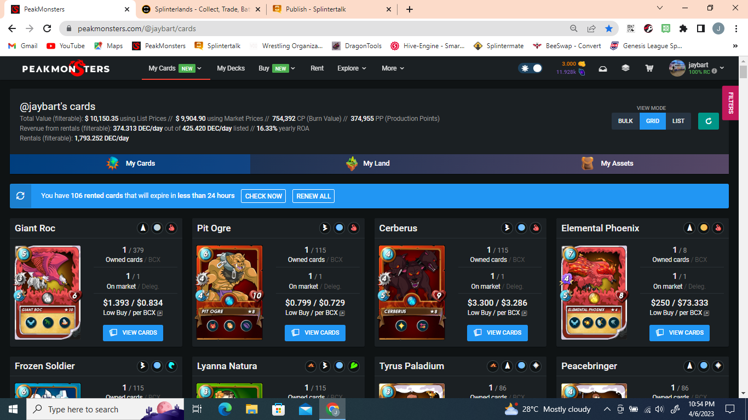This screenshot has width=748, height=420.
Task: Open Chrome extensions puzzle icon
Action: click(x=683, y=28)
